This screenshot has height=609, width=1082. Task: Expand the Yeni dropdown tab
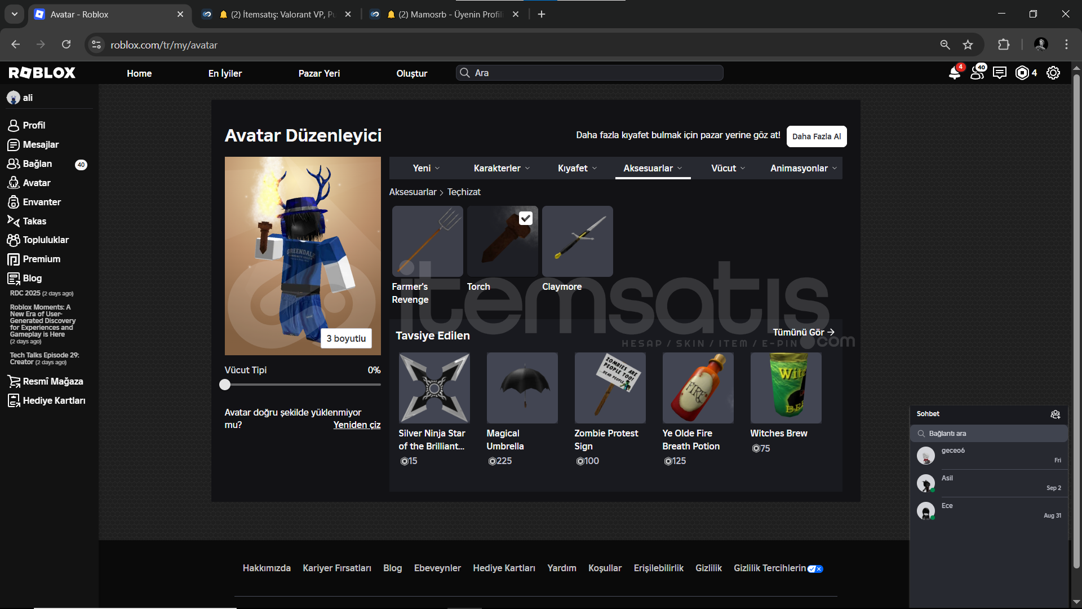pyautogui.click(x=426, y=168)
